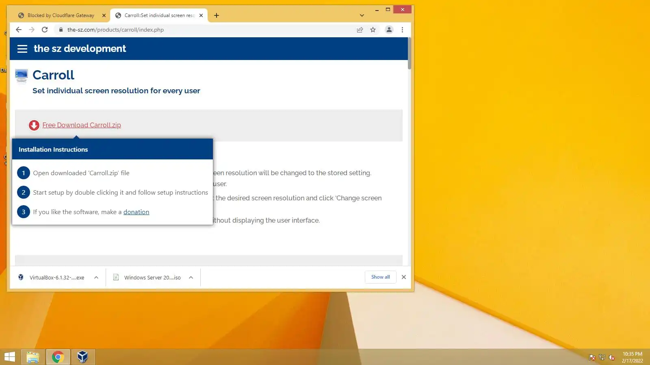Select the Carroll::Set individual screen resolution tab

tap(159, 15)
